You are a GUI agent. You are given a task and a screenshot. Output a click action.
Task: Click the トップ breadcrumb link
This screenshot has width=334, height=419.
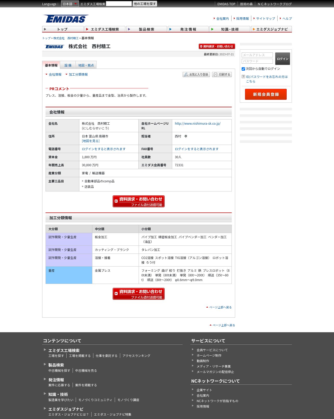(46, 38)
